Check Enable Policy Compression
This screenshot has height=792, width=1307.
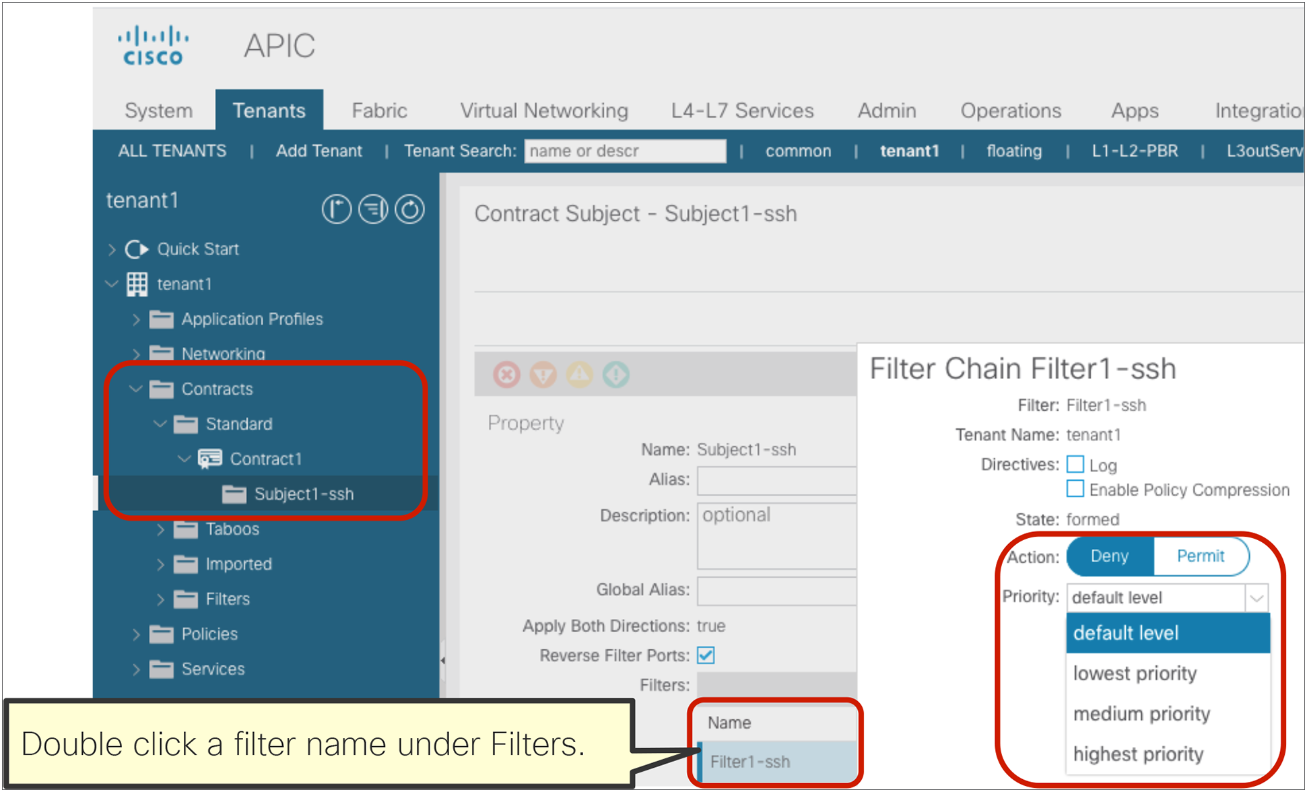tap(1075, 489)
